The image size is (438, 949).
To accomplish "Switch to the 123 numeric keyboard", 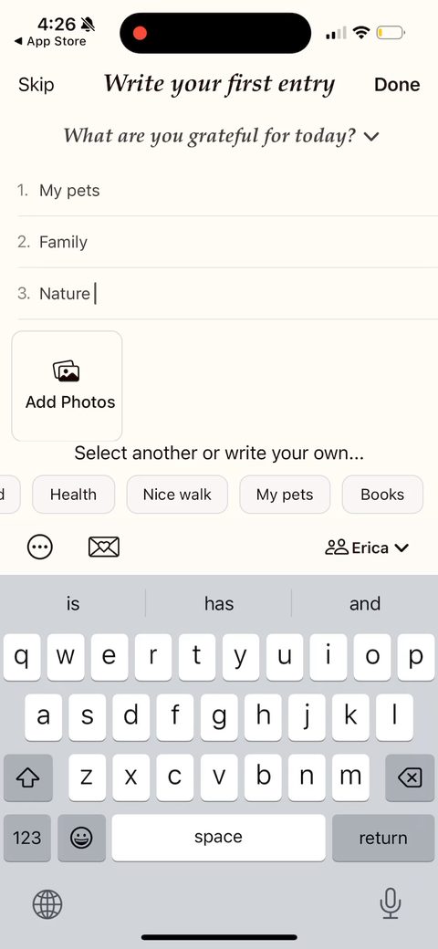I will tap(27, 838).
